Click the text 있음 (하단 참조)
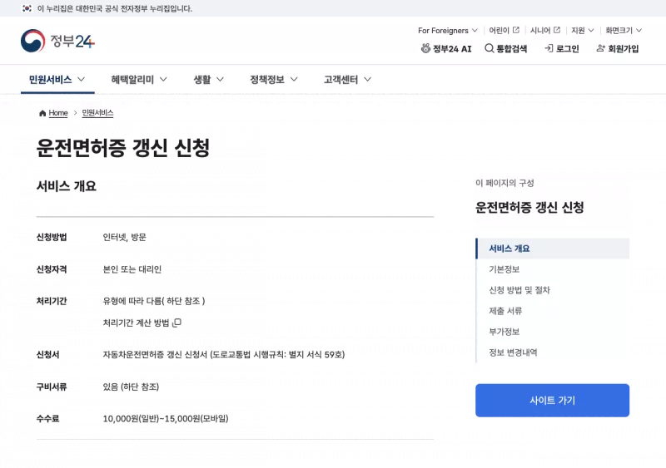The height and width of the screenshot is (468, 666). (131, 387)
